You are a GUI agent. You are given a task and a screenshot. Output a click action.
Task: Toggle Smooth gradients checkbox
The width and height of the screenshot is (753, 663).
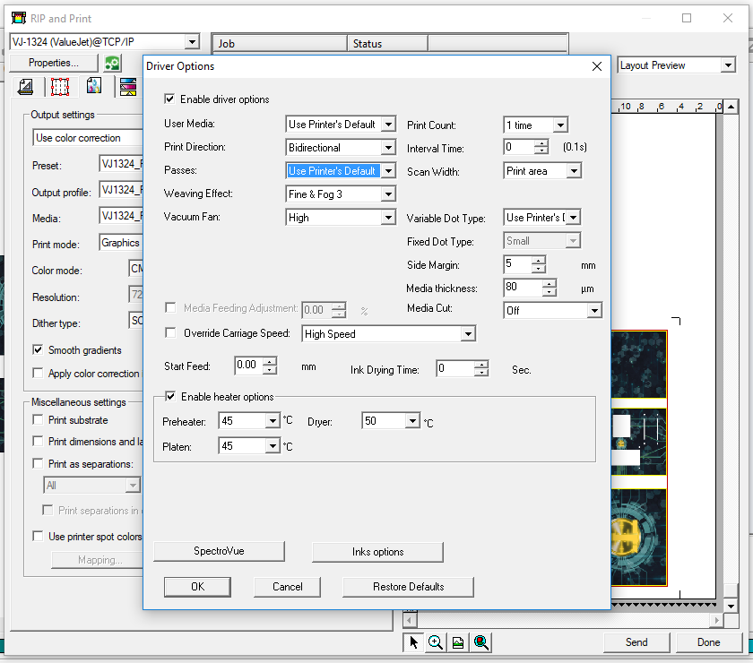[x=38, y=349]
